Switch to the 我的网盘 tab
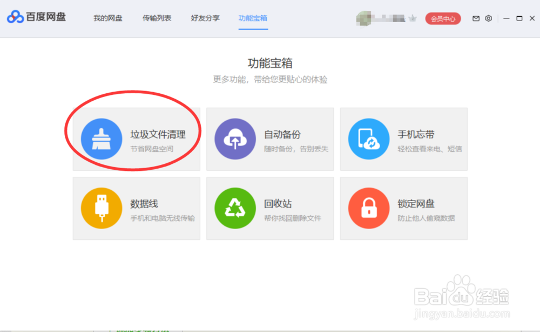540x332 pixels. (x=108, y=18)
